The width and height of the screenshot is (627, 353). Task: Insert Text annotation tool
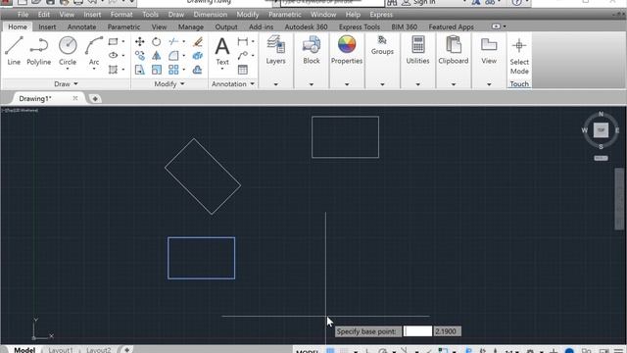pos(222,50)
